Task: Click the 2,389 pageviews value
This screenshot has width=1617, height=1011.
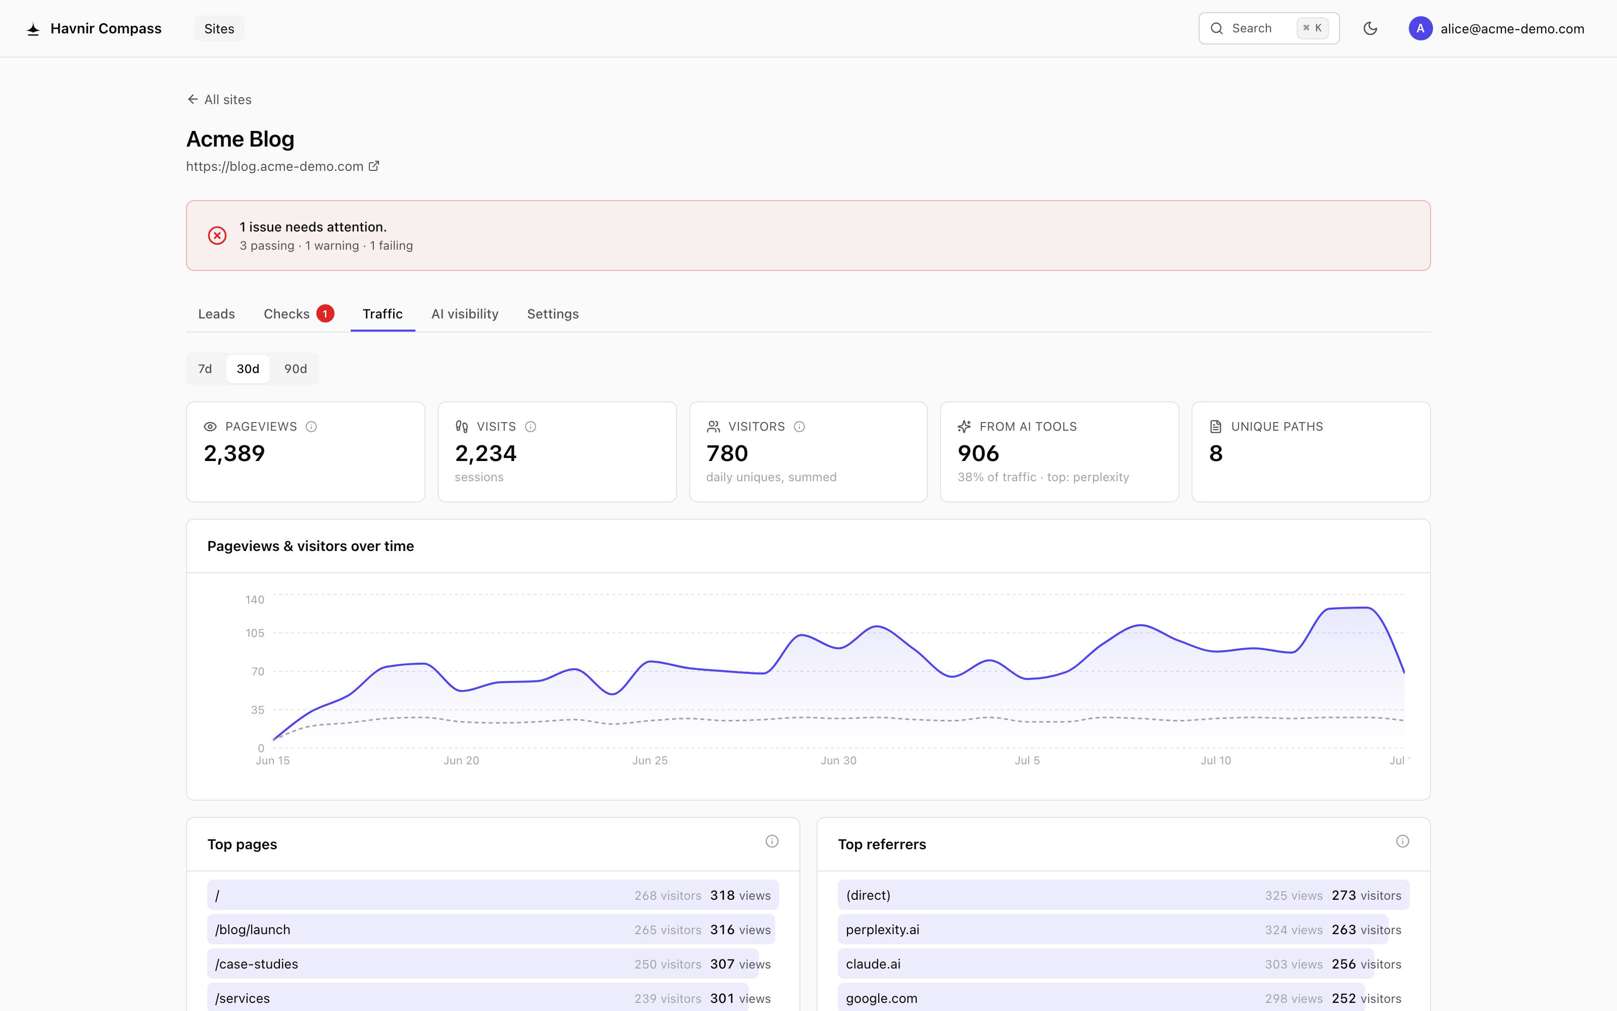Action: [x=234, y=453]
